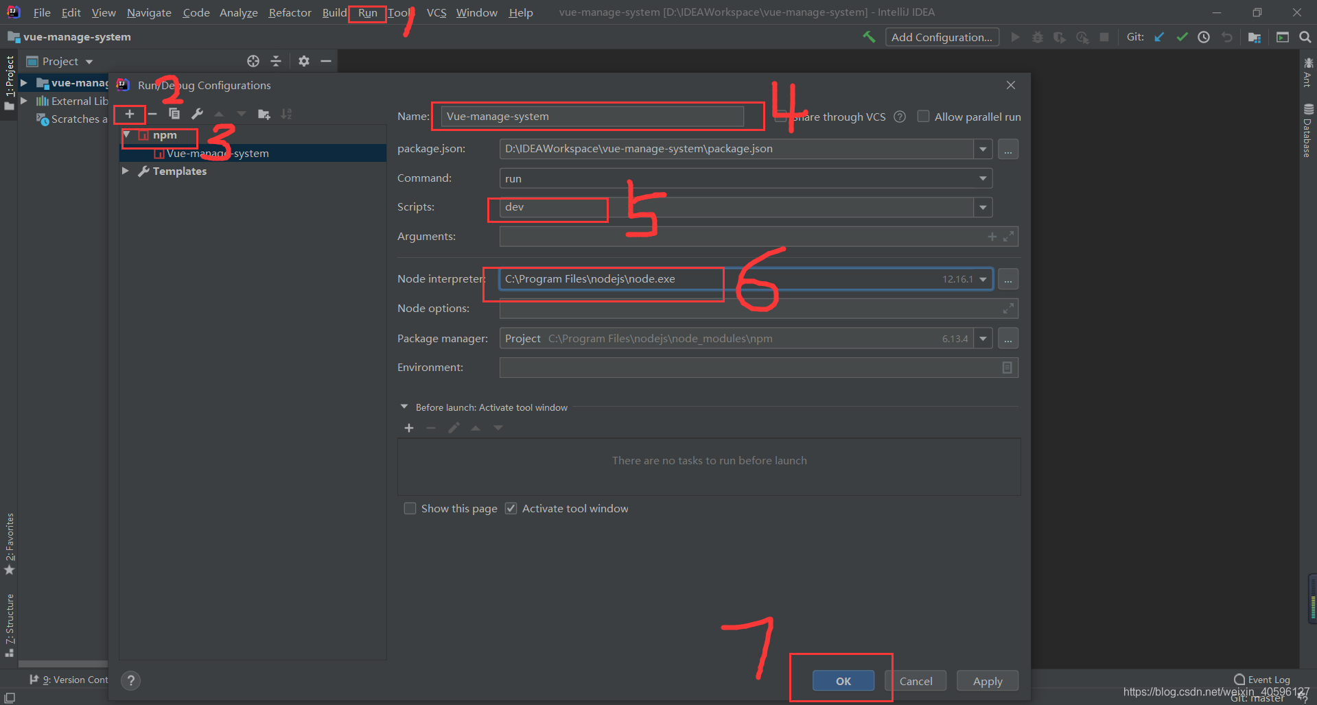Viewport: 1317px width, 705px height.
Task: Click Cancel button in dialog
Action: click(916, 681)
